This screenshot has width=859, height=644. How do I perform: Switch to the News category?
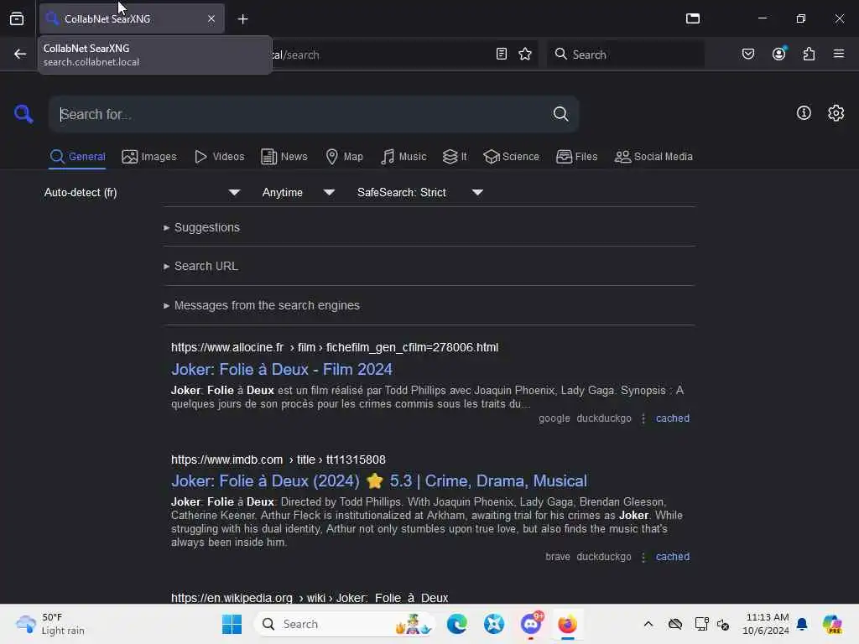(x=284, y=157)
